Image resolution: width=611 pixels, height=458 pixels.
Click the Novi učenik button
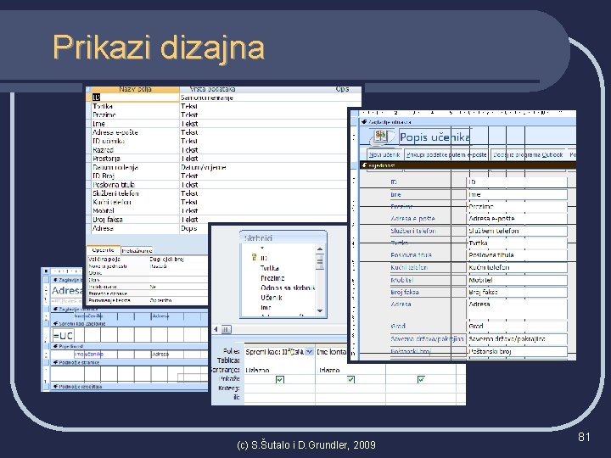click(384, 154)
